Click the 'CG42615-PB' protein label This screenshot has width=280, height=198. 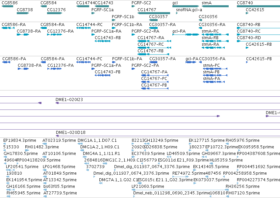tap(259, 59)
